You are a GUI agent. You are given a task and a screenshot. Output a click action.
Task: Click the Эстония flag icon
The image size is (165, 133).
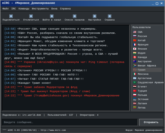134,99
